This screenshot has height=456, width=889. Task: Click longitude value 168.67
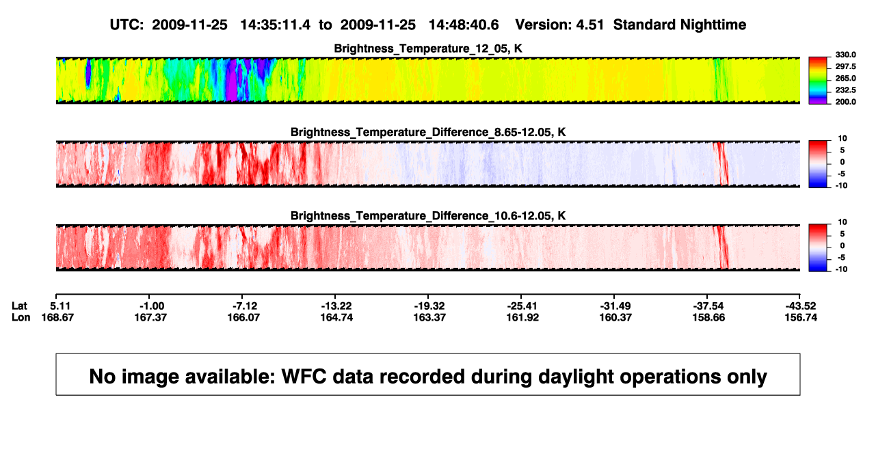[x=57, y=317]
